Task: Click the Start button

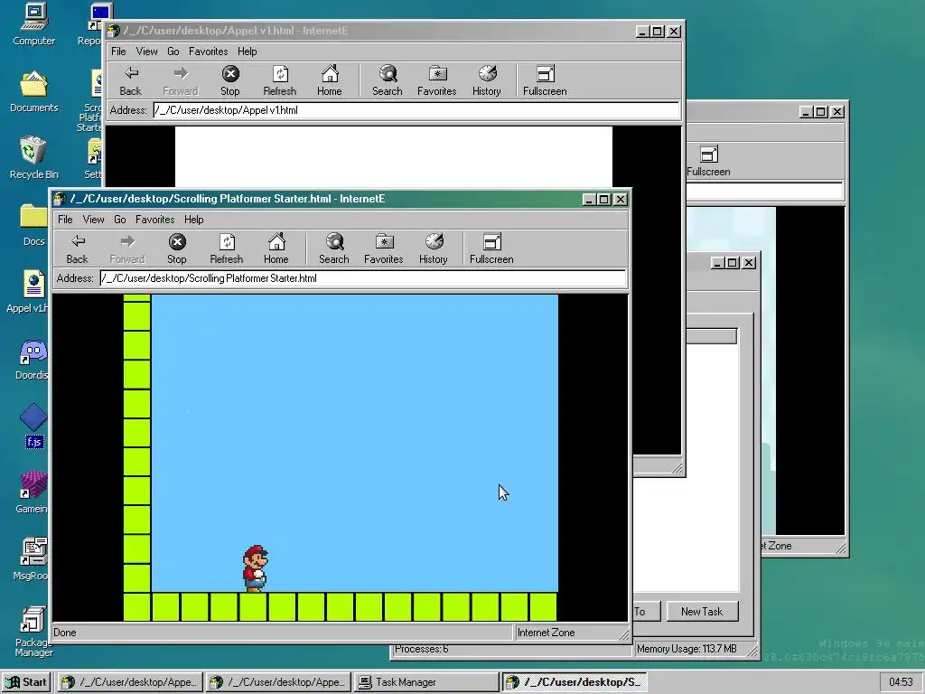Action: (x=26, y=682)
